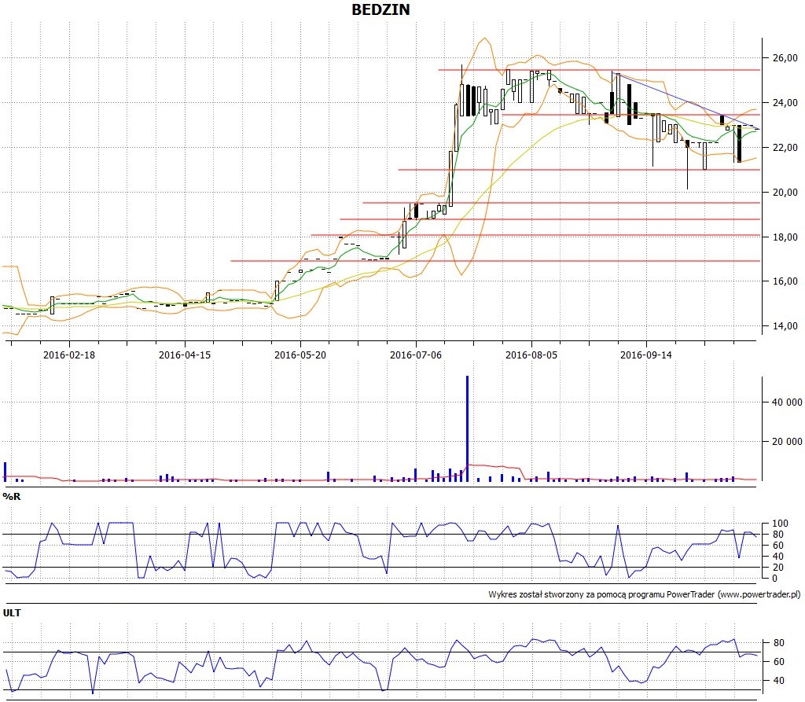Click the 60 label on ULT axis
Image resolution: width=805 pixels, height=702 pixels.
[x=778, y=661]
